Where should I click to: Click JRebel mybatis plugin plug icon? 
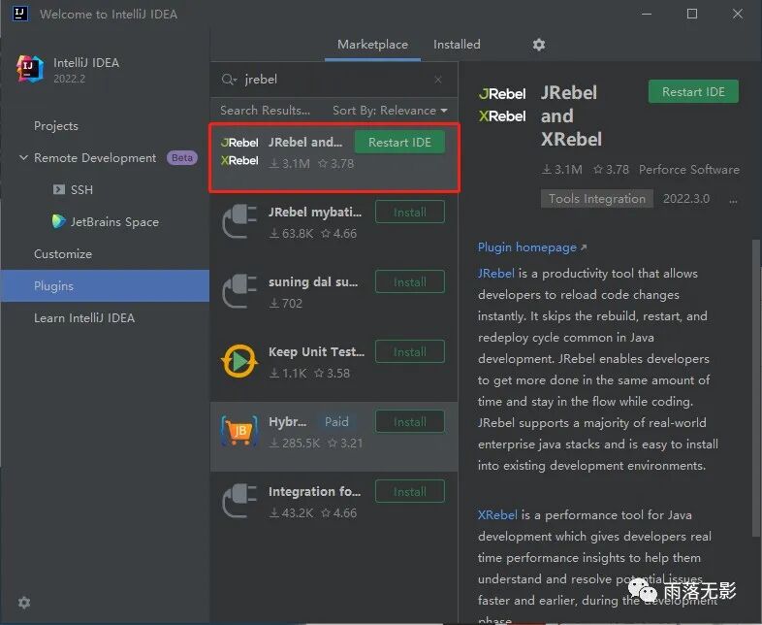pyautogui.click(x=239, y=221)
